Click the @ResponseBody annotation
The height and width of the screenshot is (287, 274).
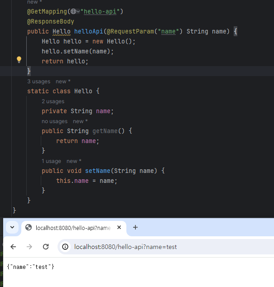click(x=51, y=22)
